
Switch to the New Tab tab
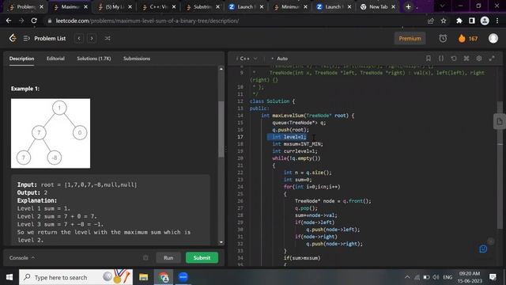coord(378,6)
